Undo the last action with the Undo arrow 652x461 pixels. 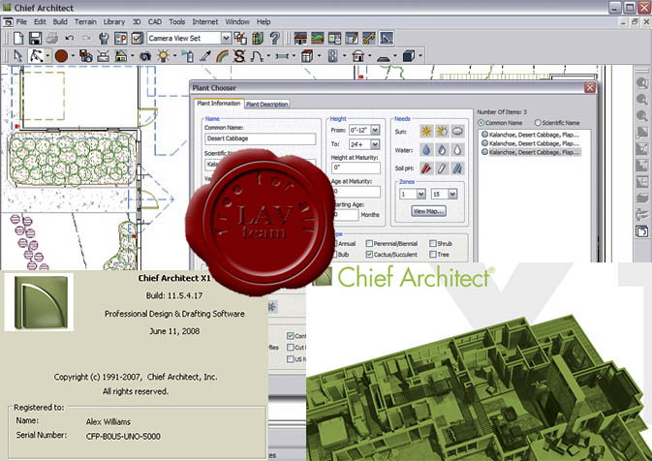pos(70,38)
